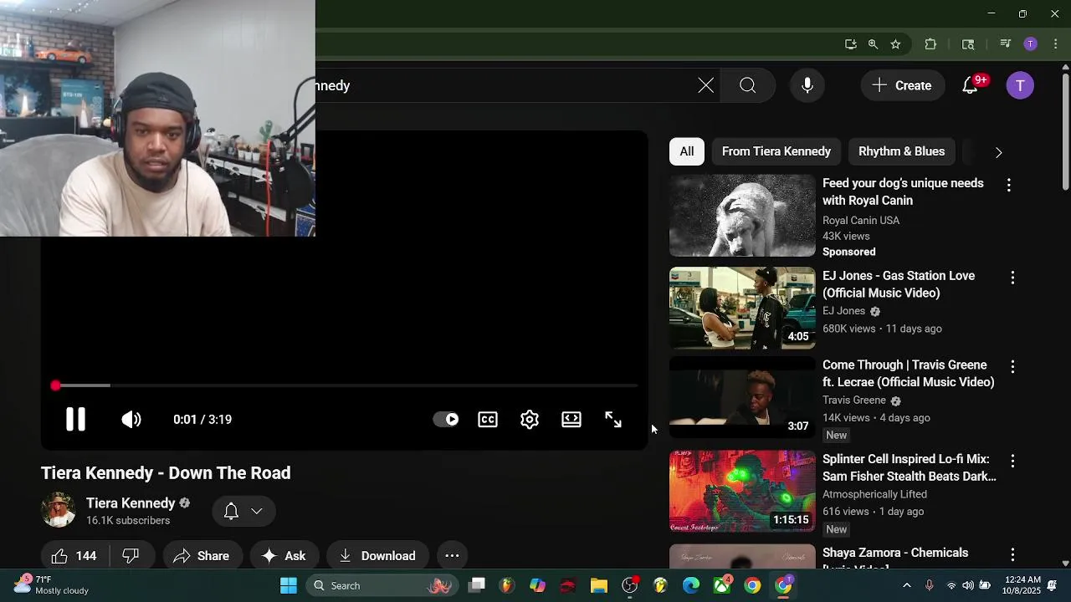Turn on closed captions (CC)
This screenshot has width=1071, height=602.
(488, 420)
